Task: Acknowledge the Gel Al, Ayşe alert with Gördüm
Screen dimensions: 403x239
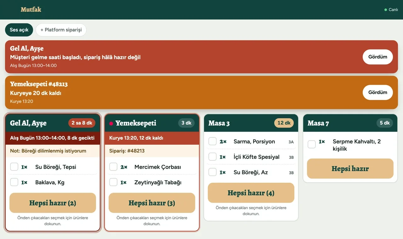Action: click(378, 57)
